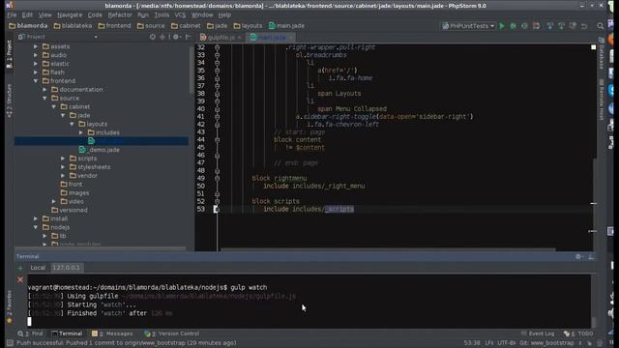Switch to the gulpfile.js editor tab

coord(221,38)
